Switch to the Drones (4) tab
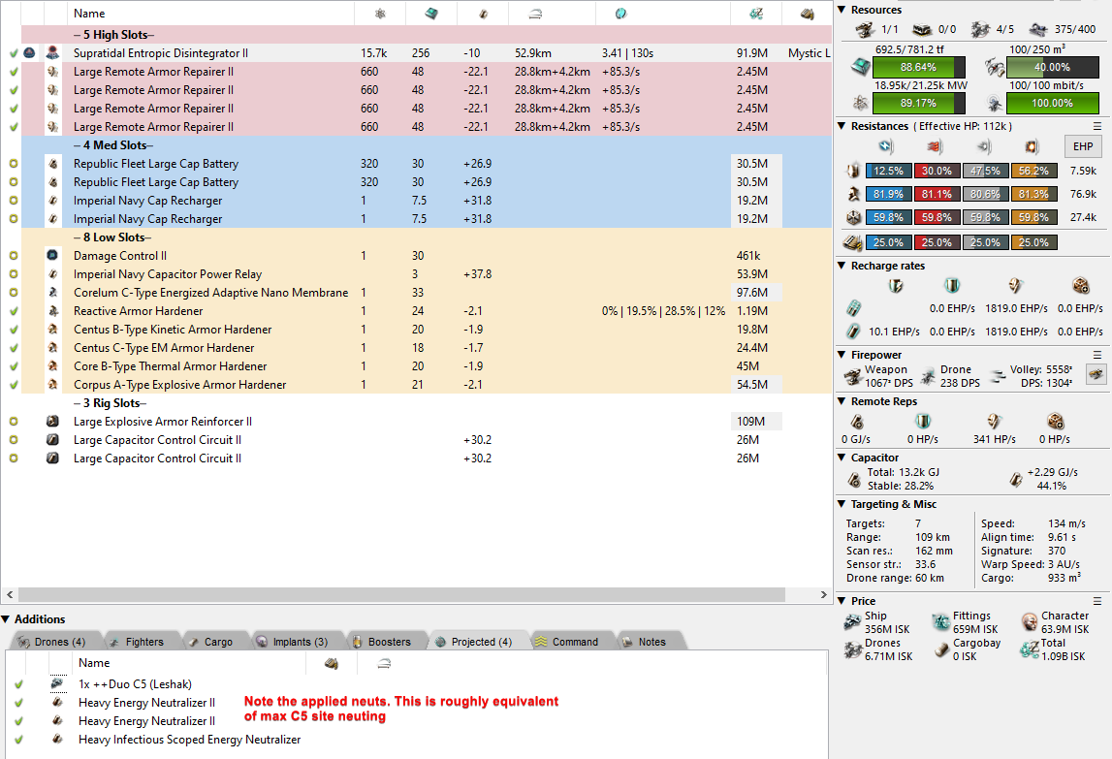The image size is (1112, 759). [51, 642]
